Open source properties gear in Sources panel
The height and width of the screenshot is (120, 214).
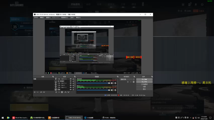[x=62, y=92]
